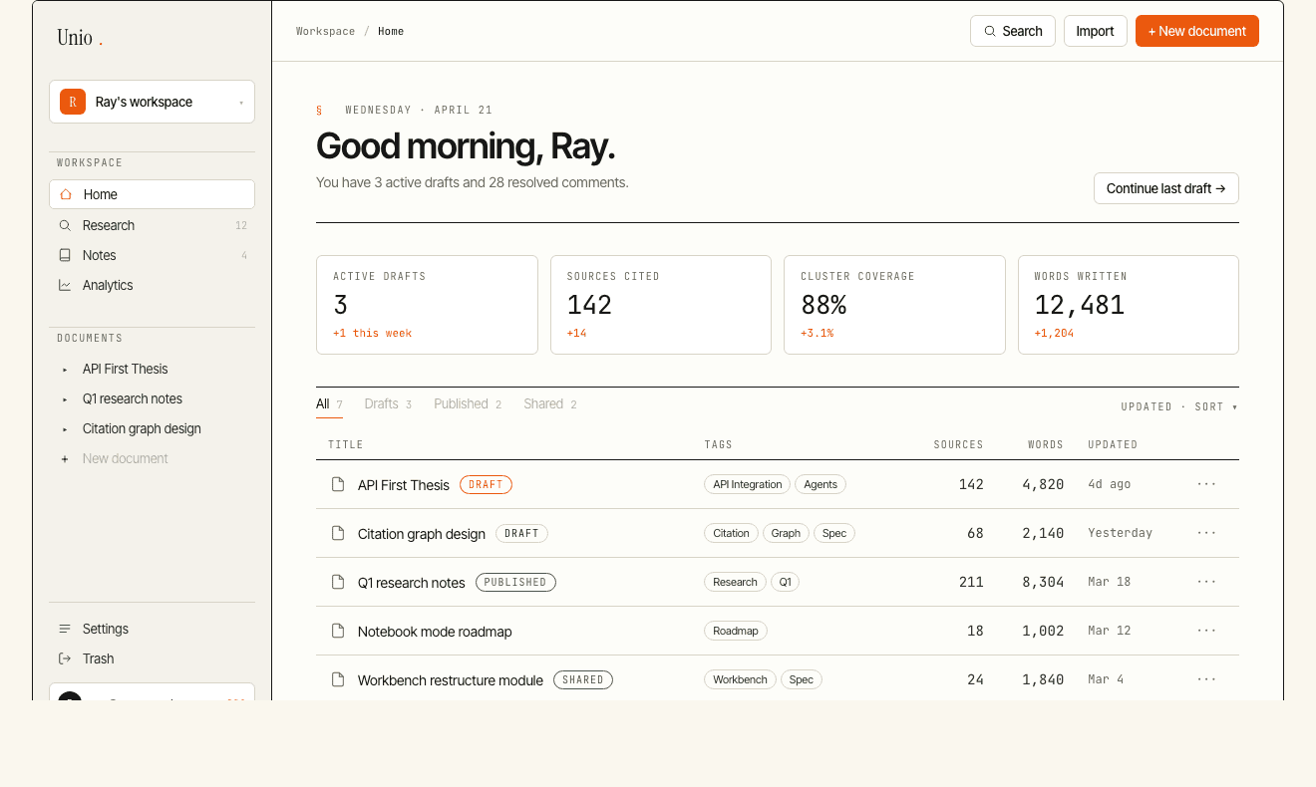Click the Analytics chart icon

coord(65,285)
